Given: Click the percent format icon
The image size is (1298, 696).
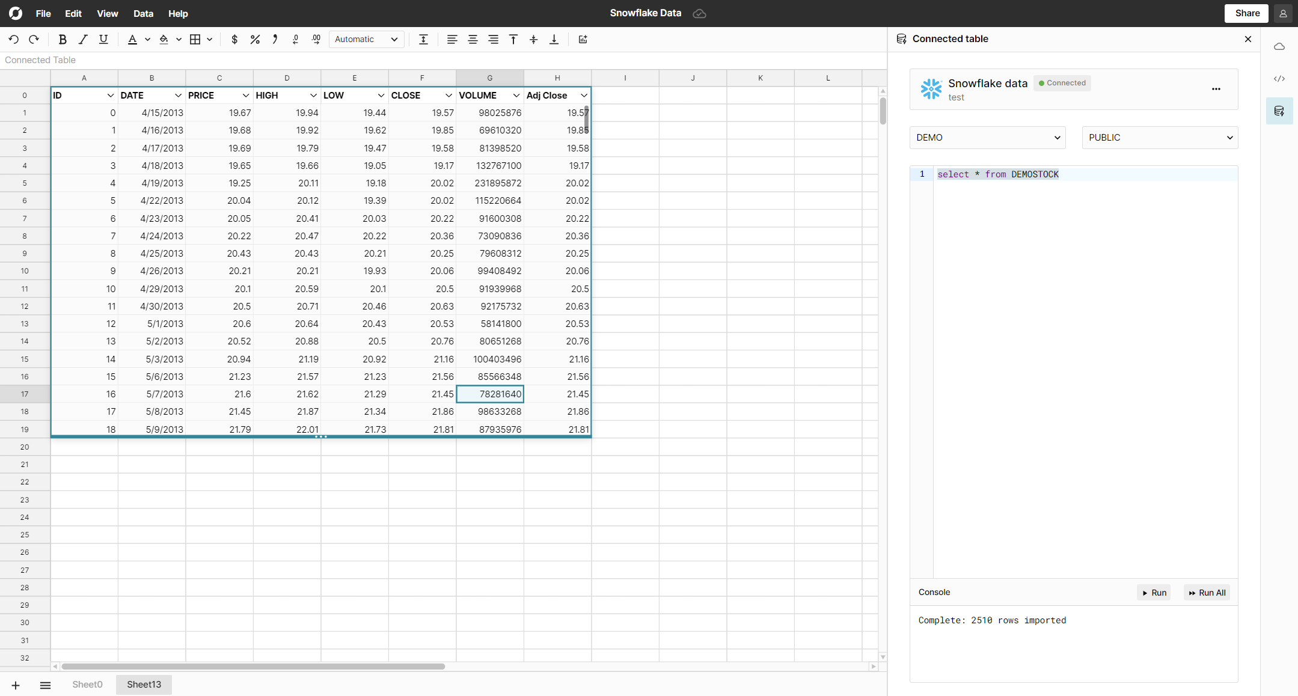Looking at the screenshot, I should 255,40.
